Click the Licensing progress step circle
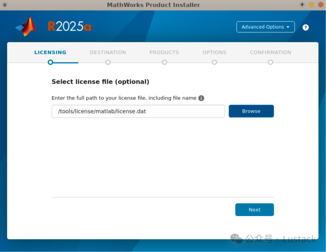Viewport: 326px width, 252px height. [x=50, y=62]
